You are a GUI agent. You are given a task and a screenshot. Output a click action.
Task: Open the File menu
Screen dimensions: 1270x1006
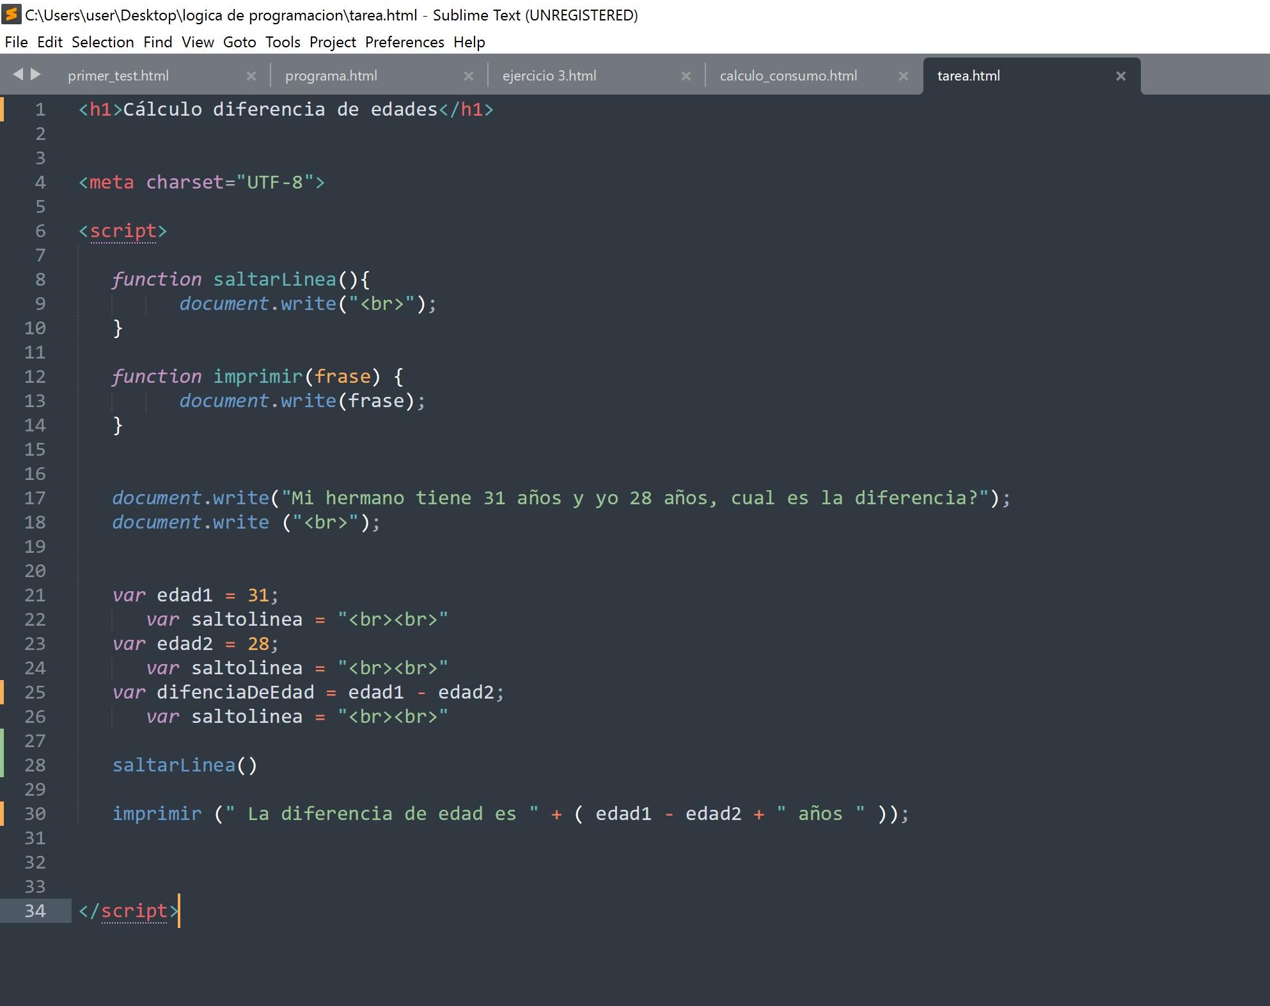click(x=16, y=42)
